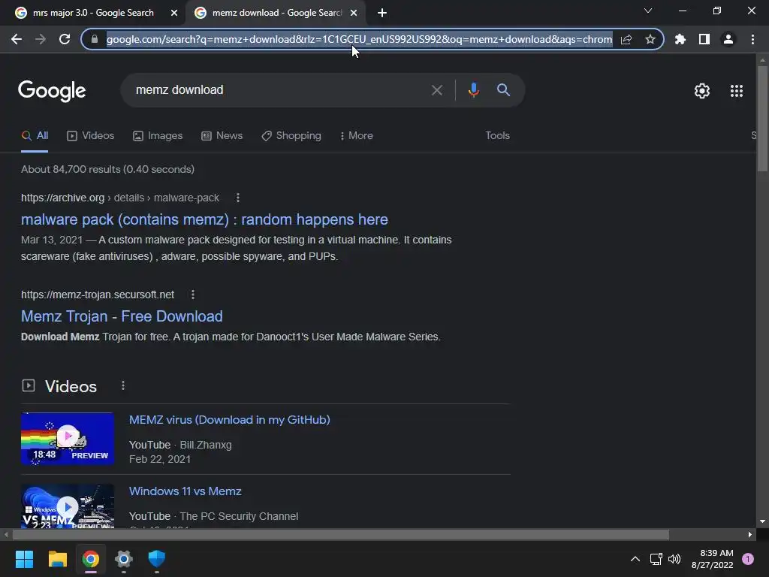Open a new browser tab

[382, 13]
